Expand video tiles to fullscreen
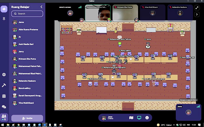Image resolution: width=204 pixels, height=127 pixels. pyautogui.click(x=197, y=8)
